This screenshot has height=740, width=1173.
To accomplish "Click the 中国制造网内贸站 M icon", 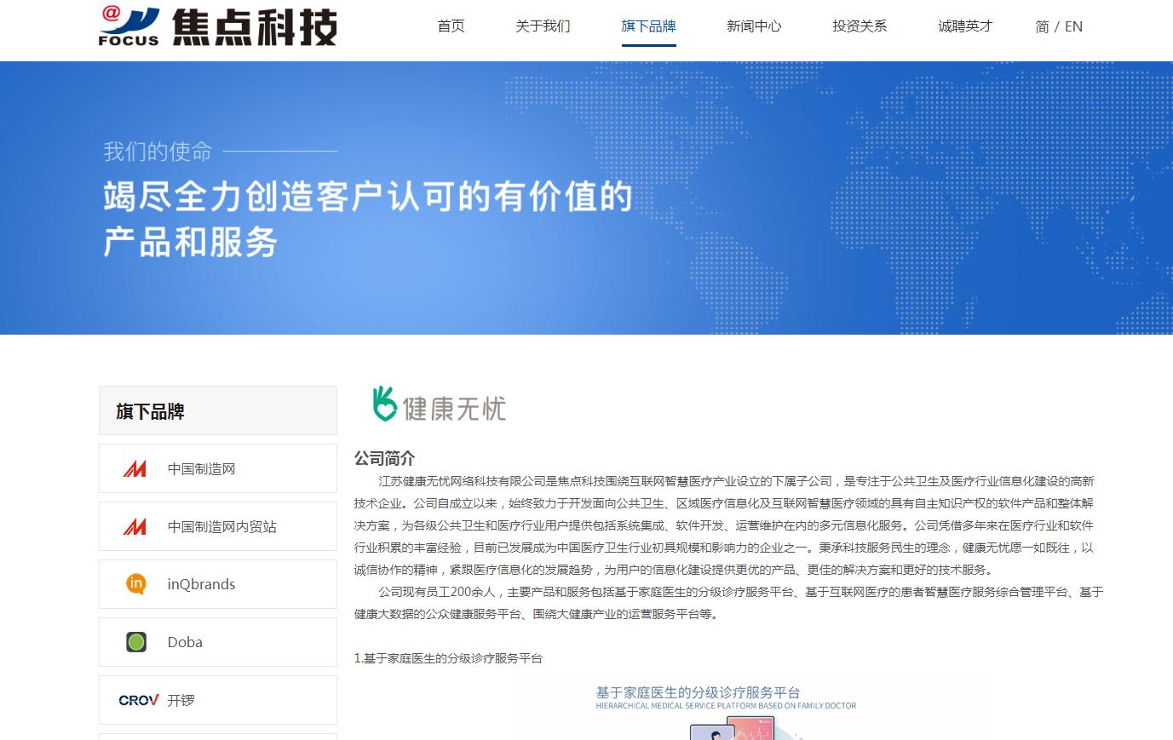I will (136, 526).
